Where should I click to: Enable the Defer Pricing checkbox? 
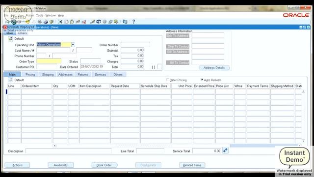[168, 80]
